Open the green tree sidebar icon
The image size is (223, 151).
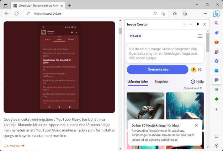pos(216,99)
